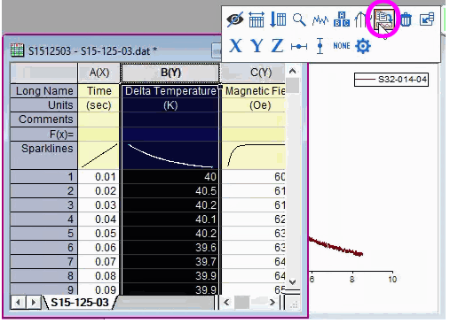This screenshot has height=331, width=450.
Task: Click the horizontal scrollbar right arrow
Action: pyautogui.click(x=272, y=303)
